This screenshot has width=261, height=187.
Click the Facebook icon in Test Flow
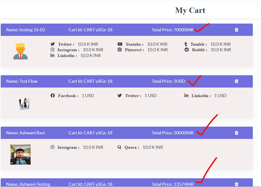(x=53, y=96)
